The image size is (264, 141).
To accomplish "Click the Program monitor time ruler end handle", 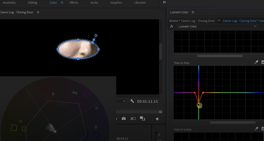I will 160,112.
